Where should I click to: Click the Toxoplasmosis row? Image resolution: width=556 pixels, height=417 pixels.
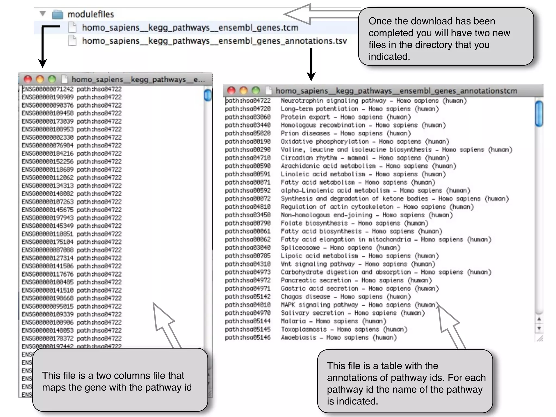point(316,329)
